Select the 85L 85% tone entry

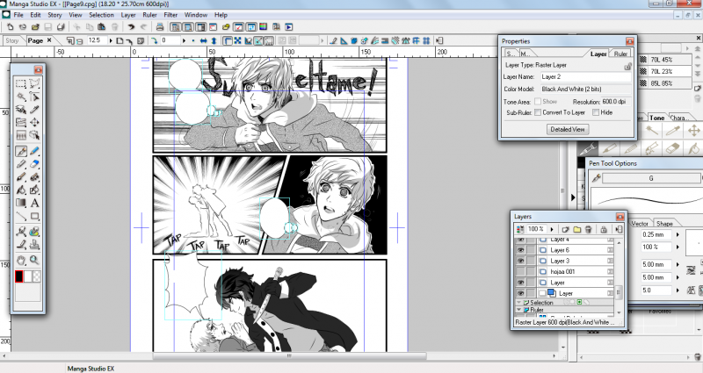click(x=665, y=83)
